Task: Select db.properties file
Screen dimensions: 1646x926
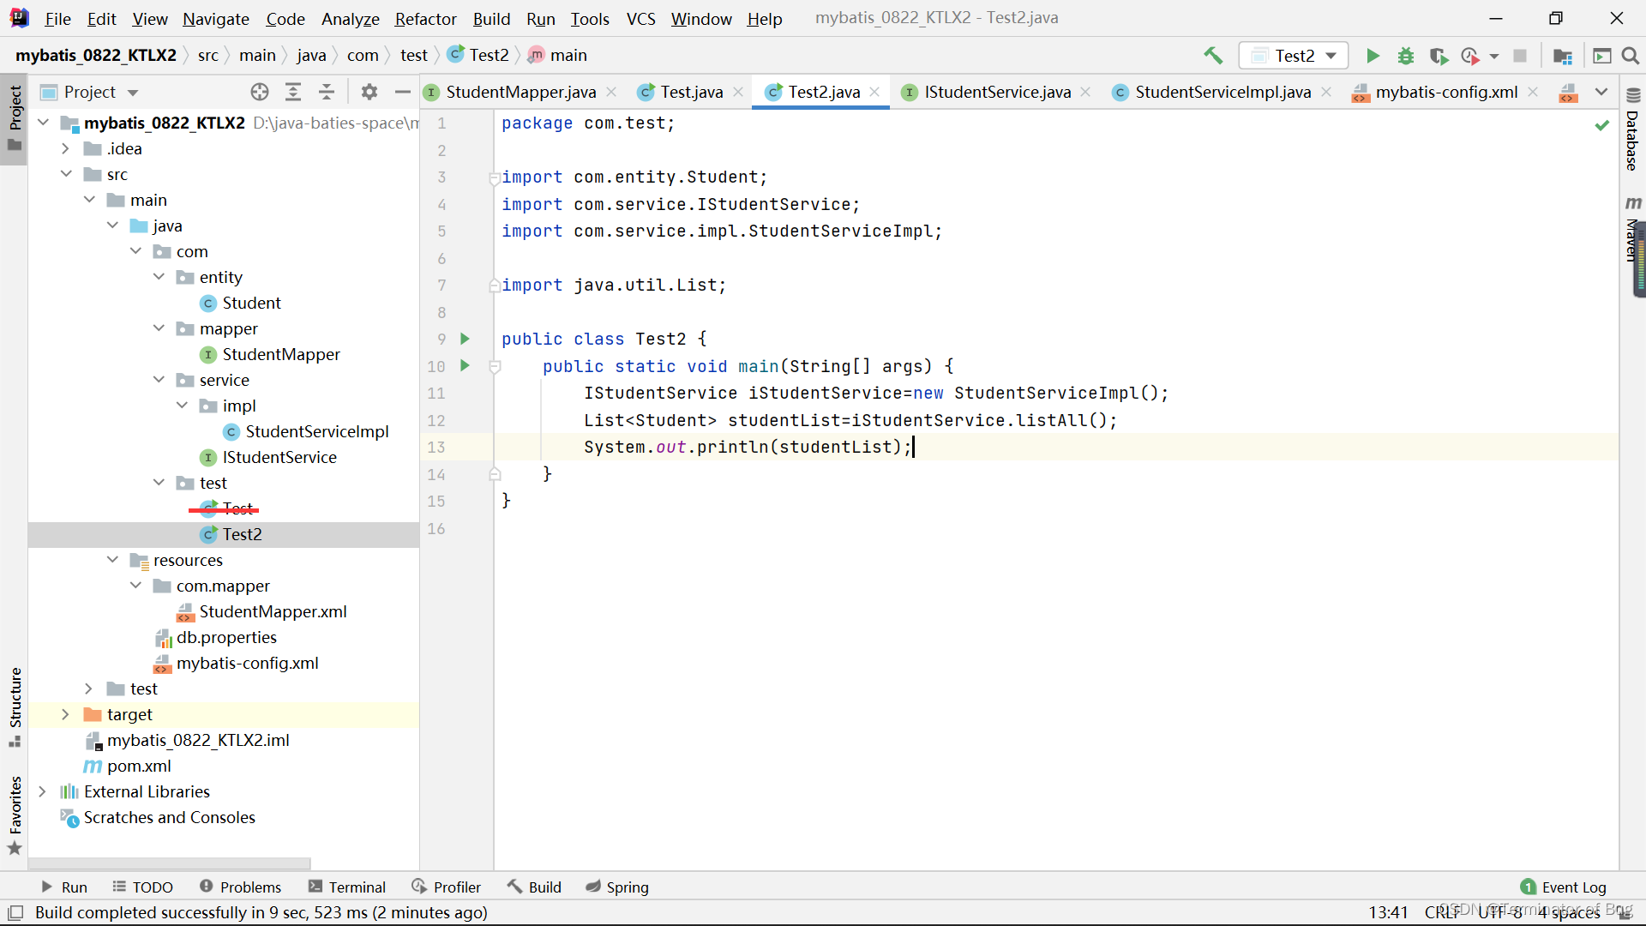Action: 226,637
